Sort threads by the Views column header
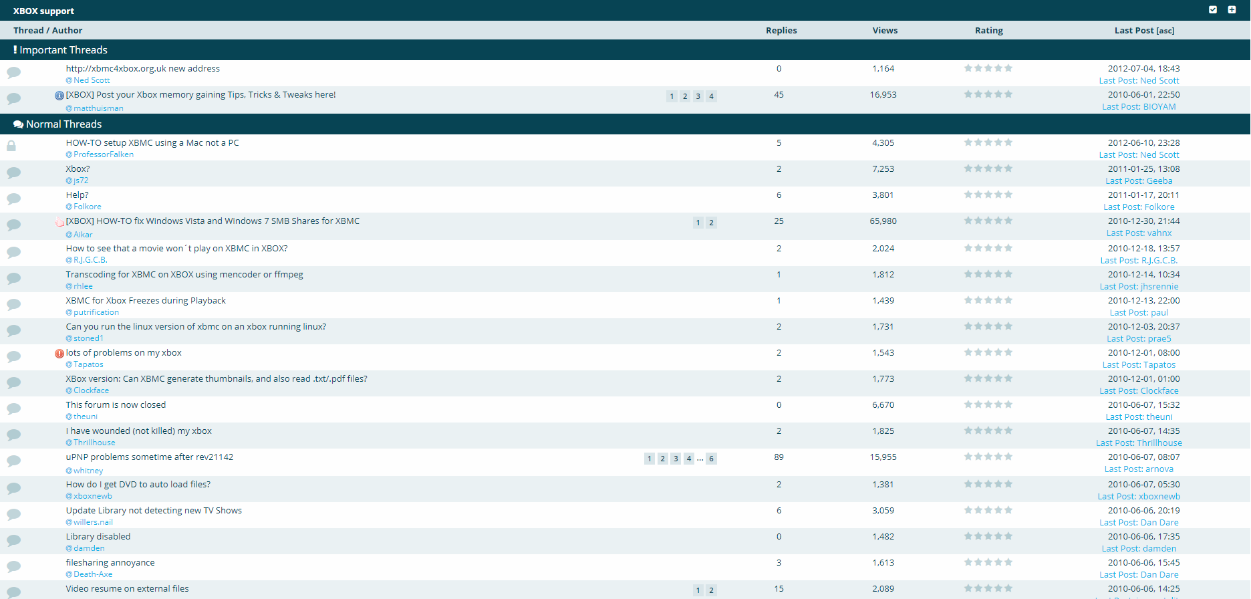Viewport: 1251px width, 599px height. click(885, 31)
